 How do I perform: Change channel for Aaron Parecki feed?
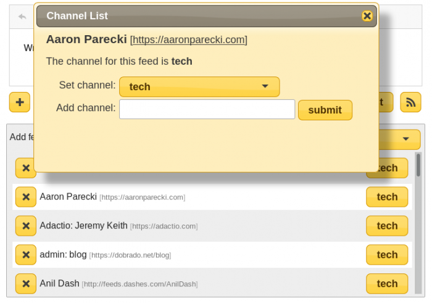point(387,197)
